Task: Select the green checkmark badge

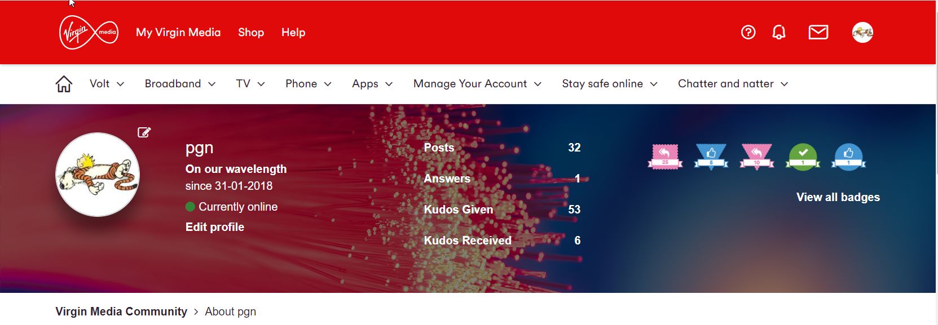Action: tap(803, 157)
